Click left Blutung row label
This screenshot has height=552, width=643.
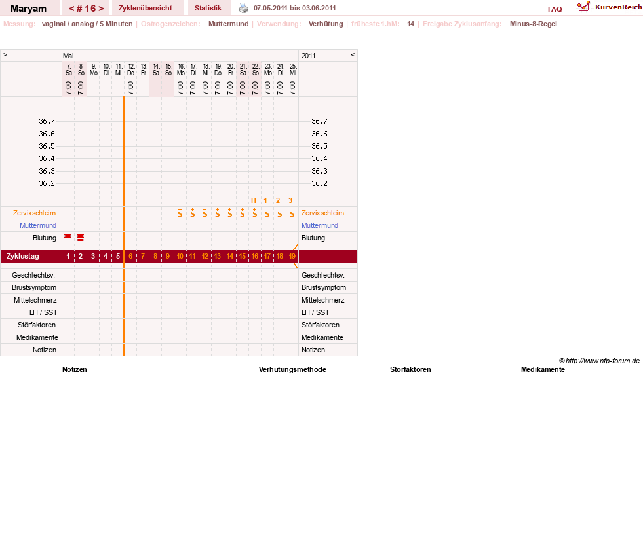pos(45,238)
